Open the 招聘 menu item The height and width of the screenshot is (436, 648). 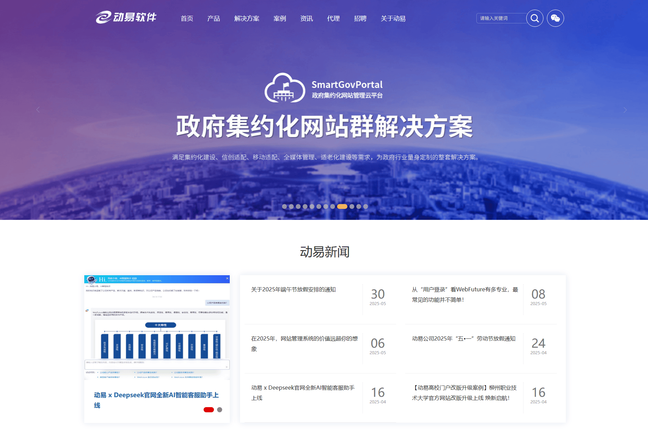point(360,19)
